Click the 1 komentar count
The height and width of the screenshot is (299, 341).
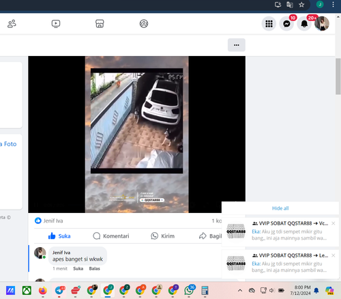point(217,220)
